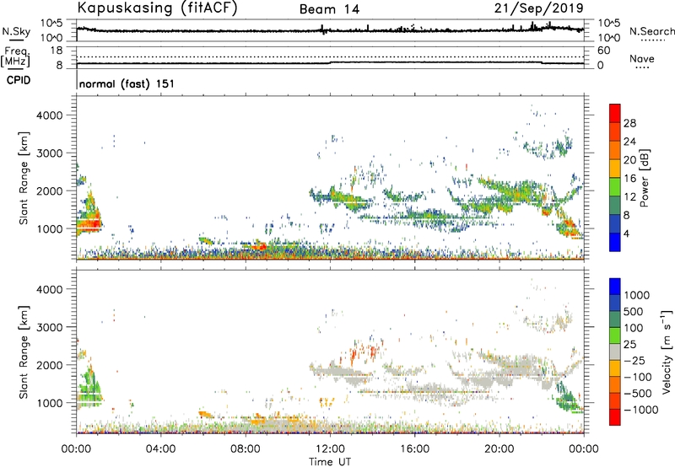Click the 'N.Search' legend label
This screenshot has height=467, width=675.
tap(651, 31)
